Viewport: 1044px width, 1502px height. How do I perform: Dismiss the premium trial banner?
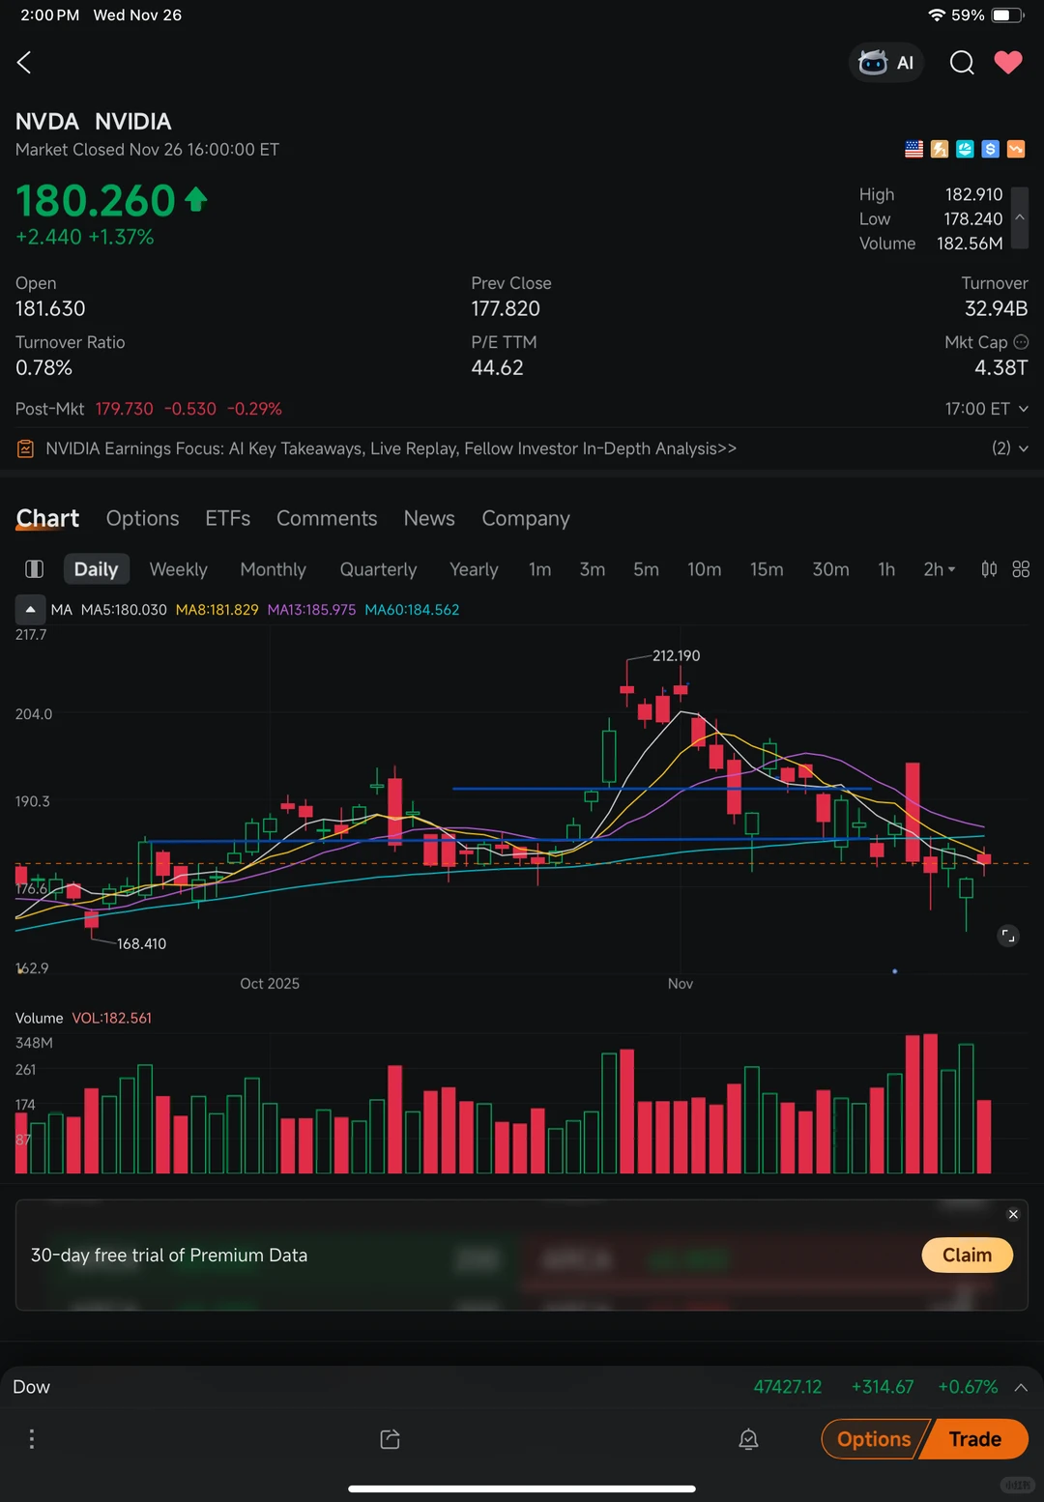(1013, 1214)
